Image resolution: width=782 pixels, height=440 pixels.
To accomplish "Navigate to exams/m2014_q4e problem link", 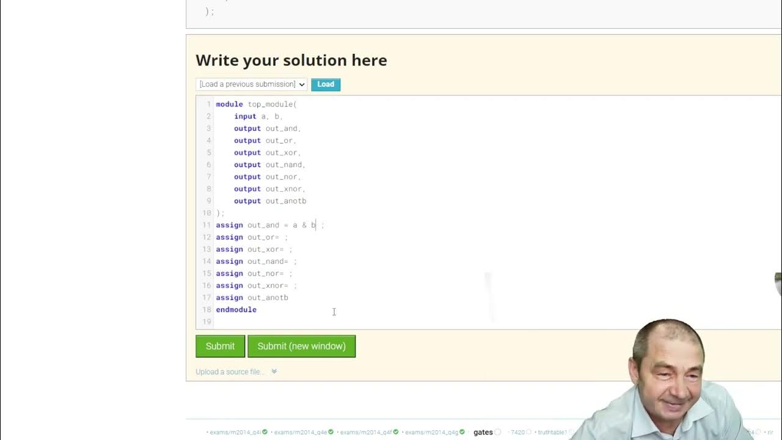I will tap(300, 432).
